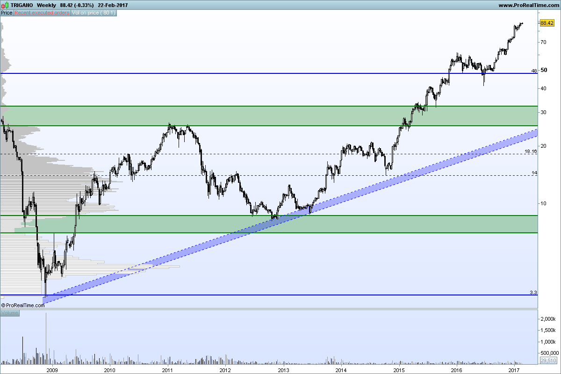
Task: Click the 2009 year label on time axis
Action: tap(52, 369)
